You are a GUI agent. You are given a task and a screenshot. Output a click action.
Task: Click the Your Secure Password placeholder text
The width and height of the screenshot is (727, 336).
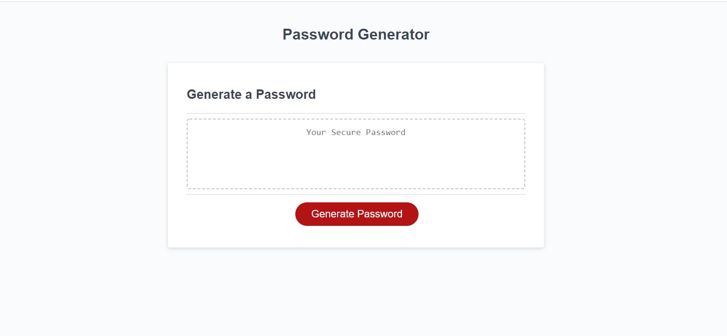(x=356, y=132)
